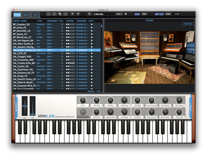
Task: Toggle the SOFT CLIP switch
Action: 159,14
